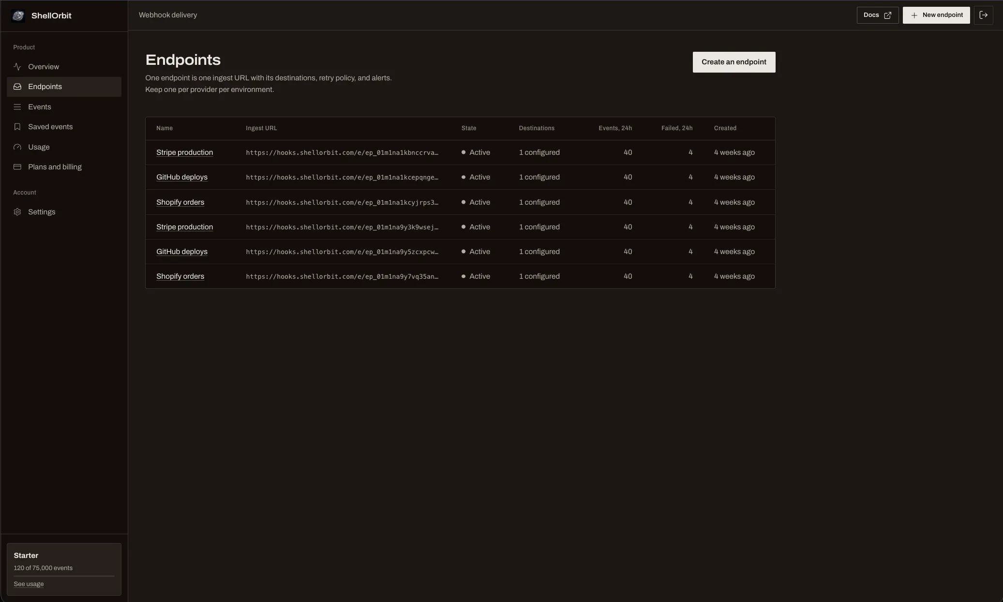Open Plans and billing

click(64, 167)
